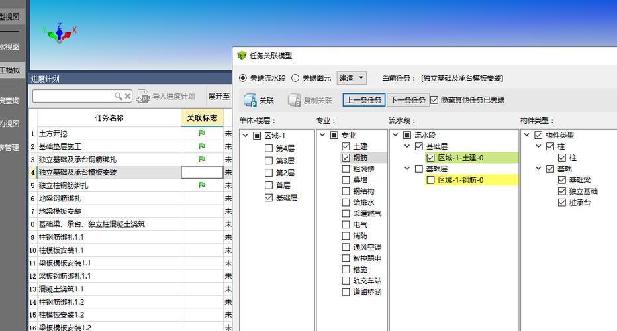Uncheck the 基础梁 component checkbox
This screenshot has height=331, width=617.
point(562,180)
